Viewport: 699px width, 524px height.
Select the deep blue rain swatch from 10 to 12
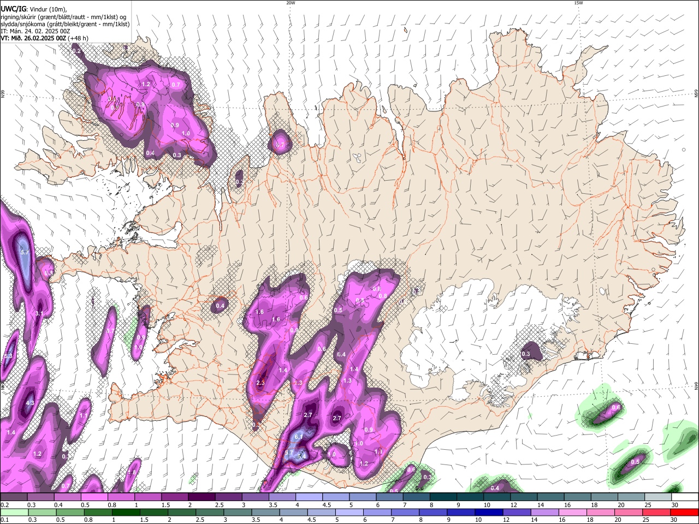[x=489, y=512]
